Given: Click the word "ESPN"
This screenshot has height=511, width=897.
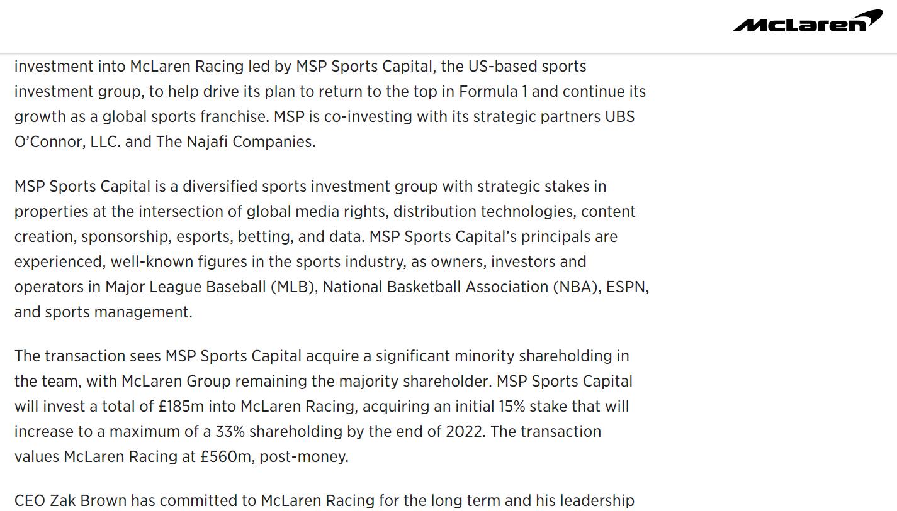Looking at the screenshot, I should [627, 287].
